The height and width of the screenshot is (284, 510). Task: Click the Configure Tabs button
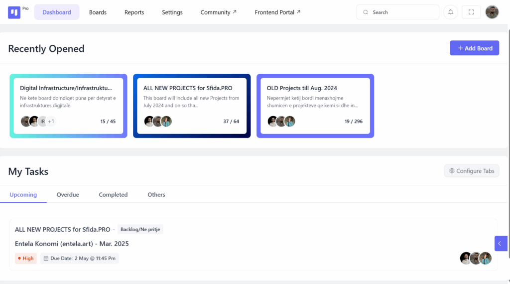(472, 171)
